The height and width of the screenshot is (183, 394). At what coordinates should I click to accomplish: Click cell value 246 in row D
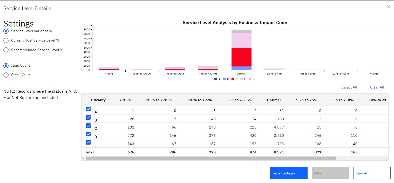pos(318,135)
